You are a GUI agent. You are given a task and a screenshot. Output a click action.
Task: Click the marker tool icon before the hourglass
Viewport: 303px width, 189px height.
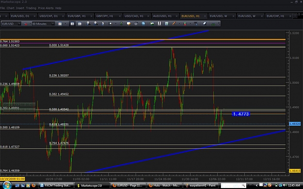click(x=110, y=24)
